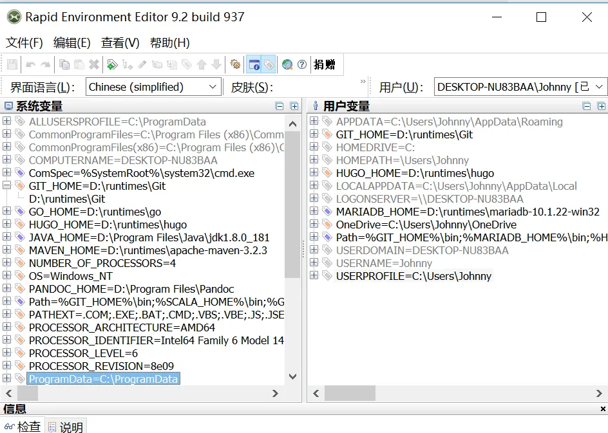The height and width of the screenshot is (433, 608).
Task: Click the Redo arrow icon
Action: (45, 64)
